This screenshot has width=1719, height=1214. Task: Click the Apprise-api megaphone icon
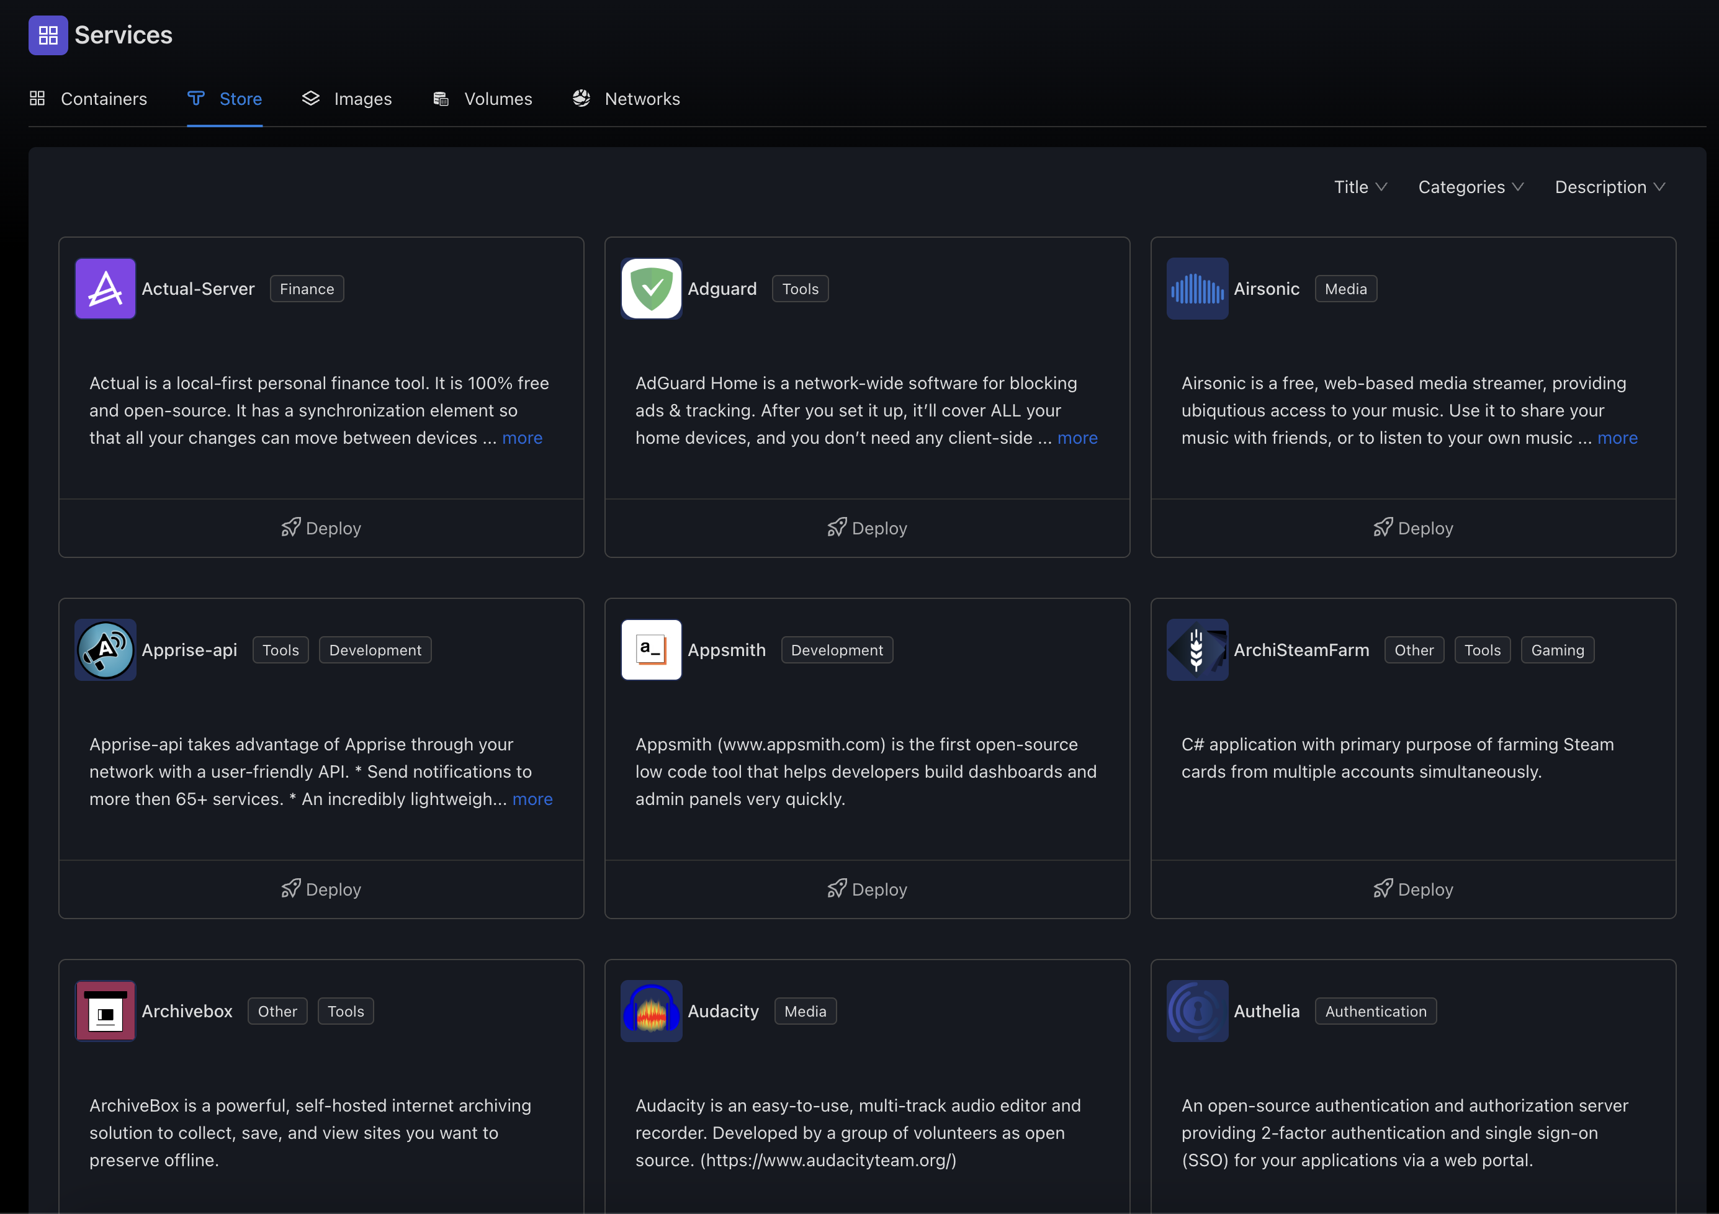click(x=105, y=650)
